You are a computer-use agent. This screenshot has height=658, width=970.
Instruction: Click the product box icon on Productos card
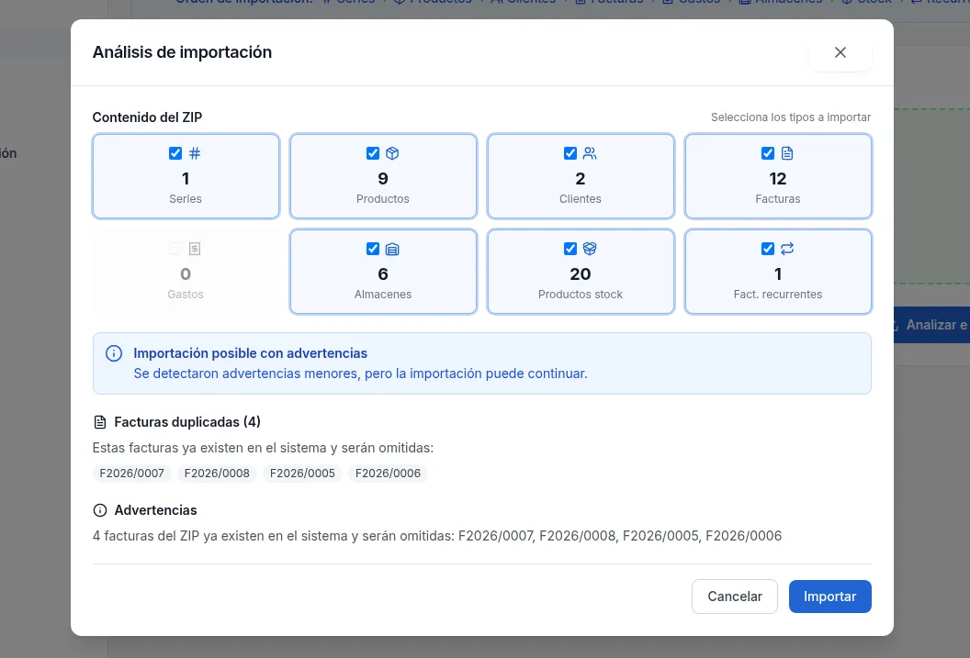[x=392, y=153]
